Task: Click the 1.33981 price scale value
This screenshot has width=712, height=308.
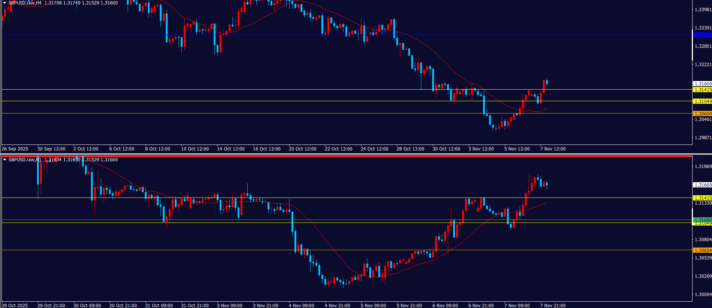Action: click(x=703, y=10)
